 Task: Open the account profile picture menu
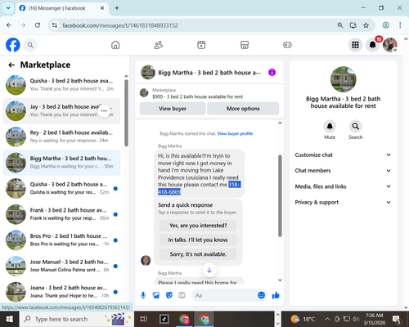(390, 45)
